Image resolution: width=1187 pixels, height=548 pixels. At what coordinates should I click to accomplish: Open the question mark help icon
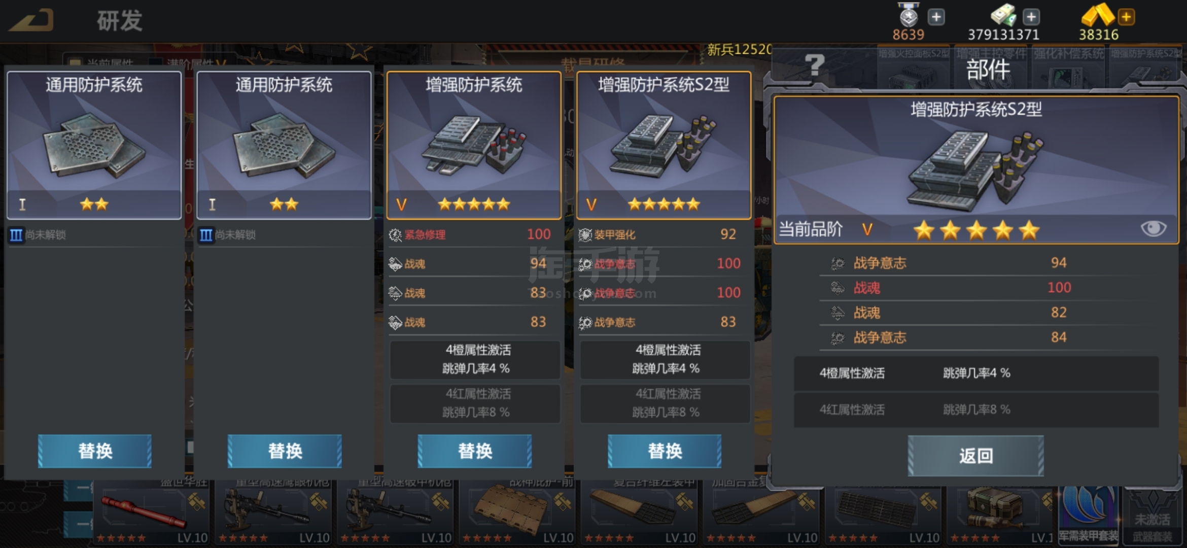(815, 65)
